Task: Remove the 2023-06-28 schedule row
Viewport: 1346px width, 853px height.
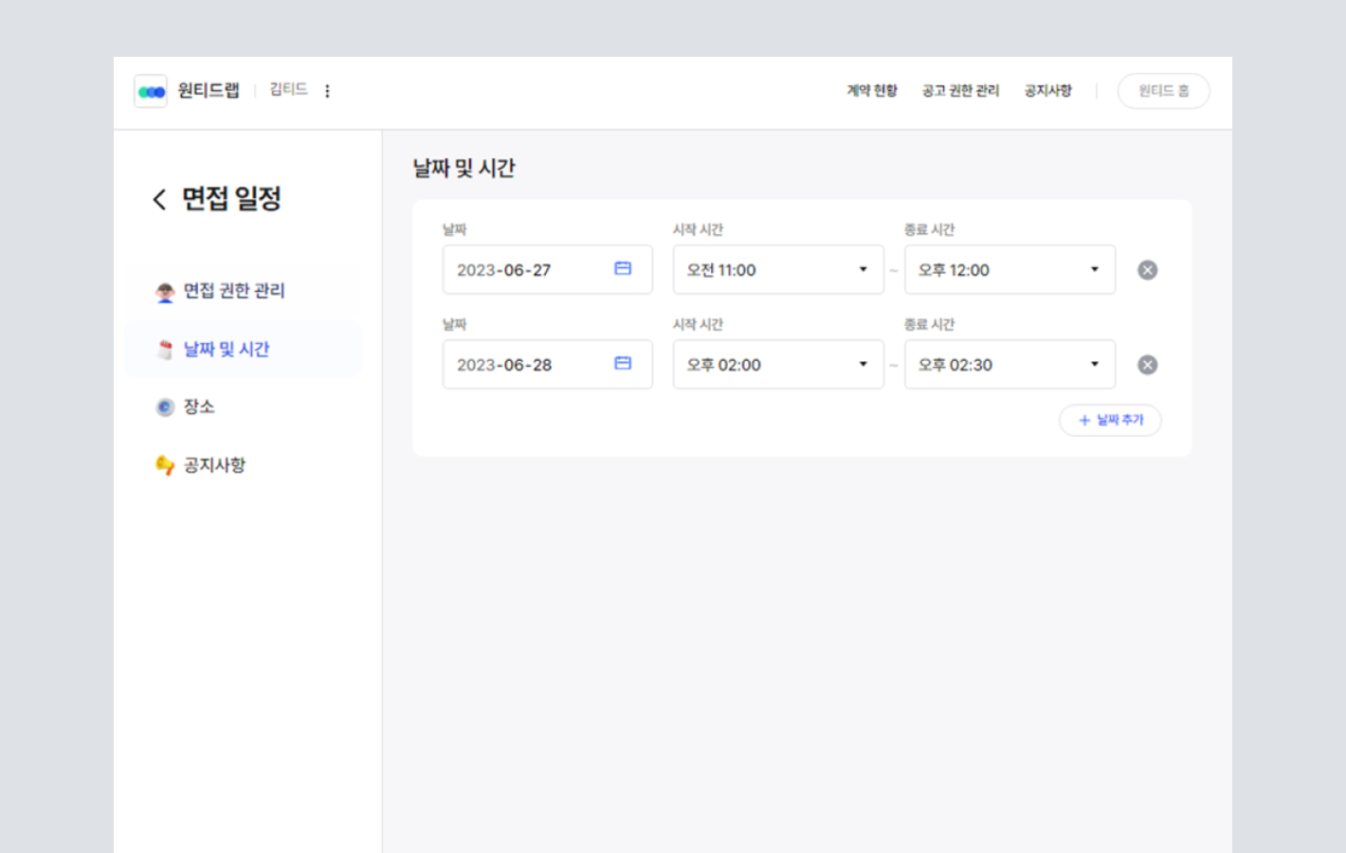Action: tap(1147, 365)
